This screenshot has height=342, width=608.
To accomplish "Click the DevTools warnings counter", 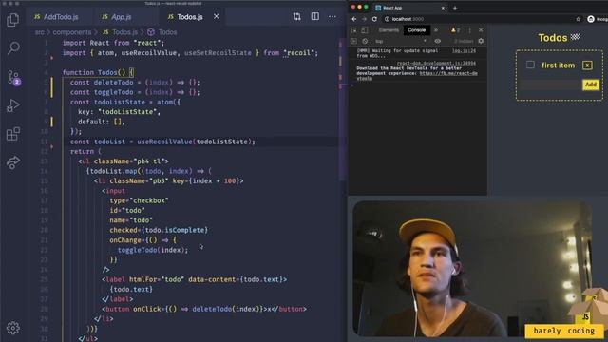I will click(455, 30).
